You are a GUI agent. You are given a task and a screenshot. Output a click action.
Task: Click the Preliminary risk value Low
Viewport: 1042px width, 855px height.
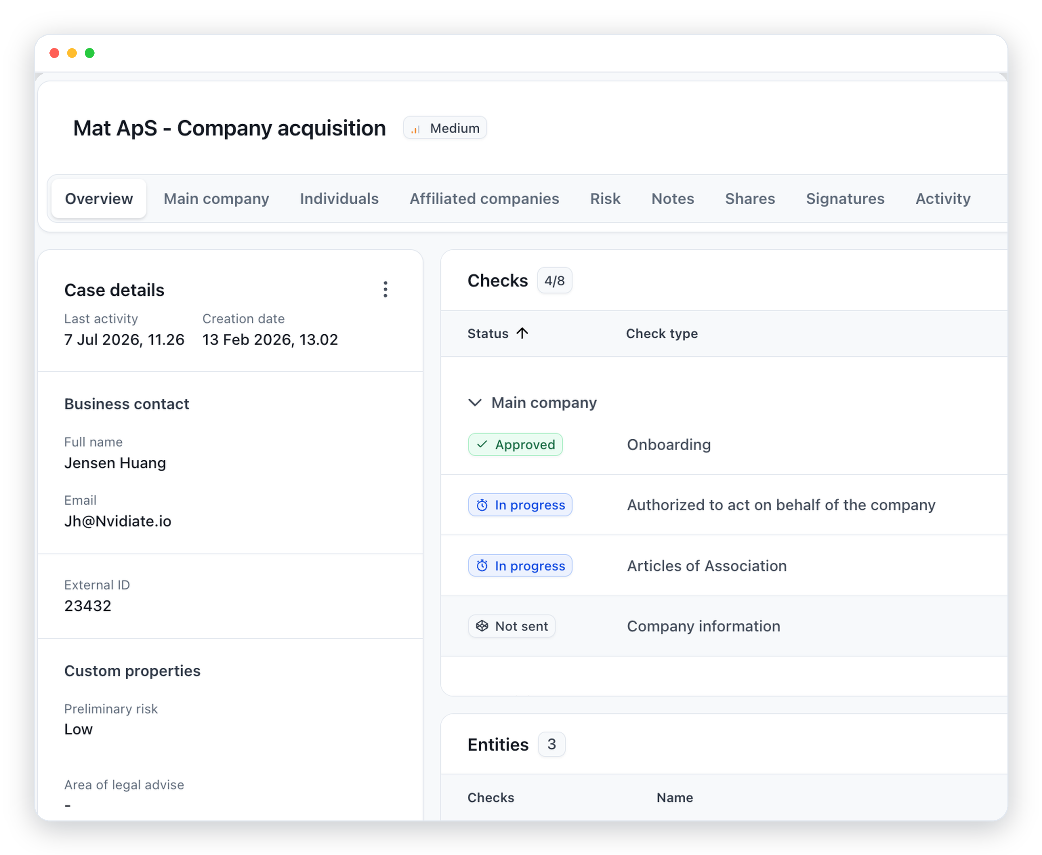click(78, 729)
